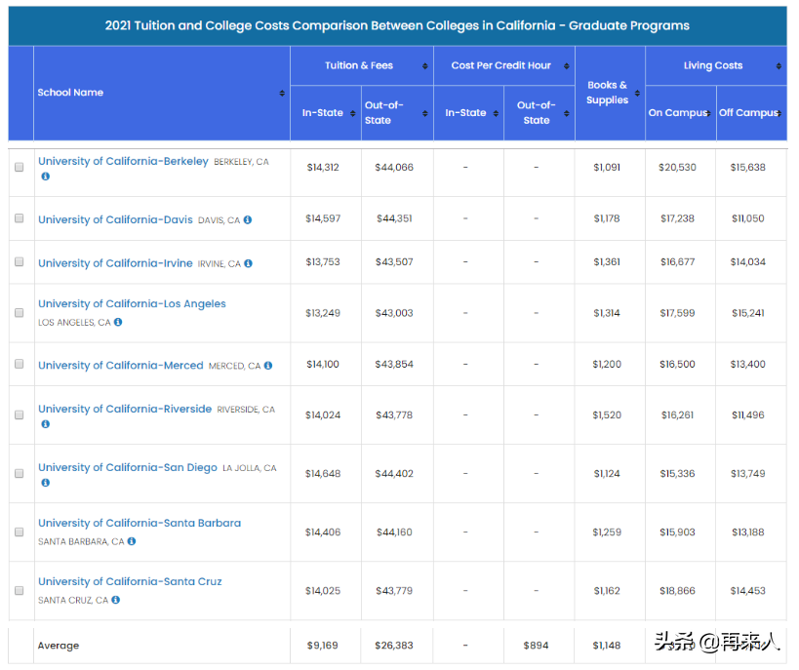Sort by Out-of-State Tuition column header
This screenshot has width=799, height=670.
(x=424, y=113)
